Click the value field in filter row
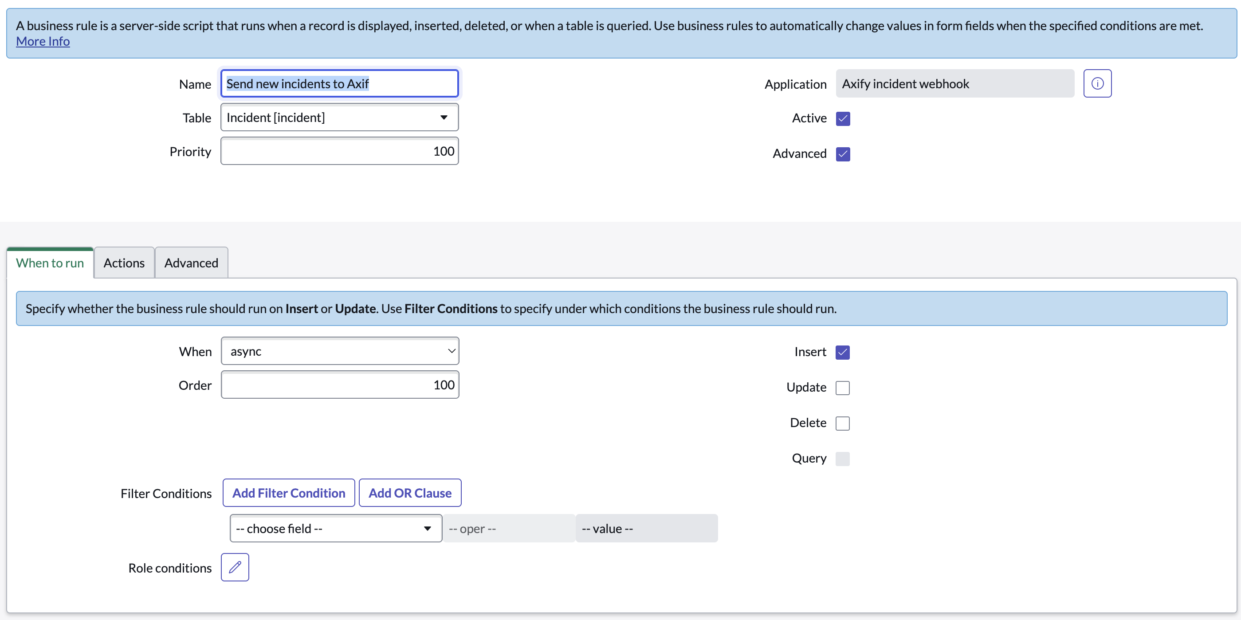This screenshot has height=620, width=1241. [647, 528]
